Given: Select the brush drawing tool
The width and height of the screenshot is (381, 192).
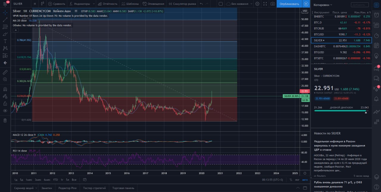Looking at the screenshot, I should click(x=5, y=34).
